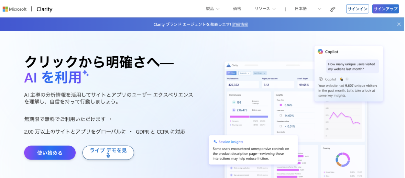Click the "236,475" distinct users value
The image size is (405, 178).
(242, 110)
